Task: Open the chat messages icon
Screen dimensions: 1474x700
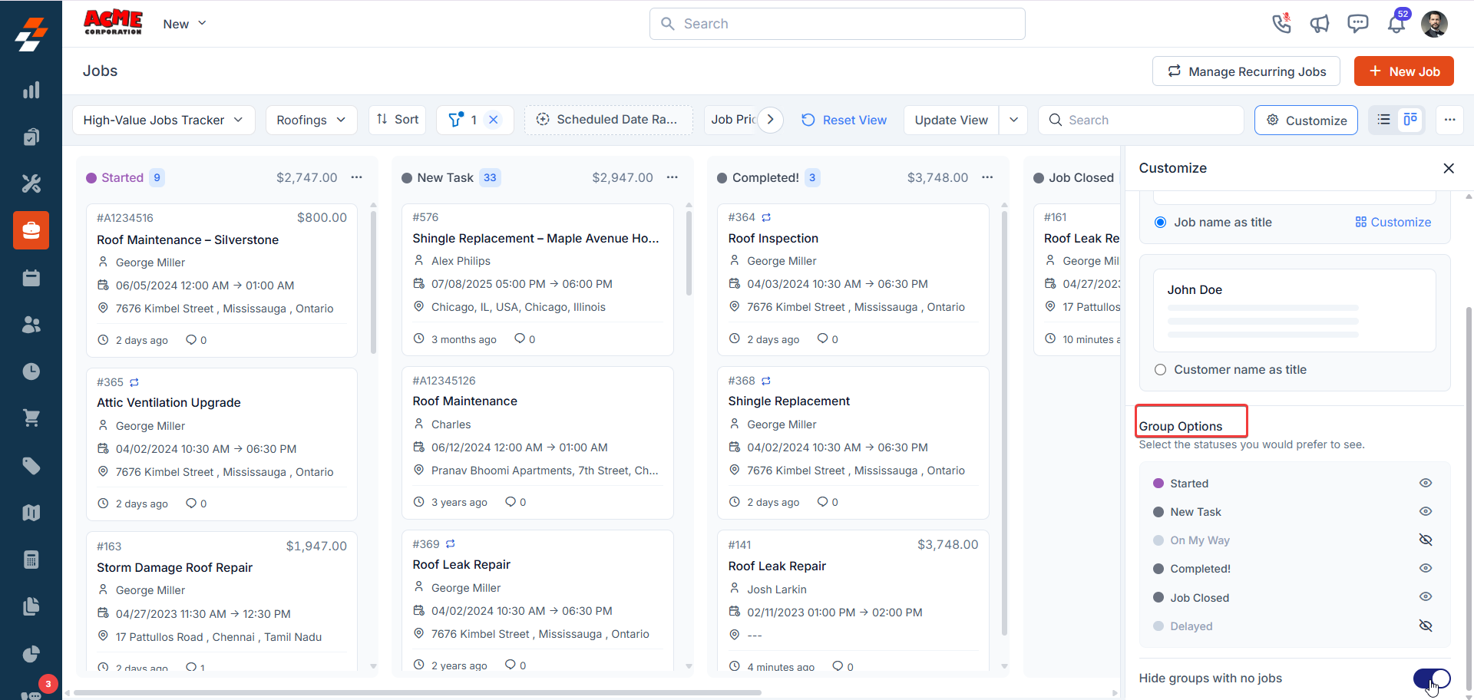Action: tap(1358, 24)
